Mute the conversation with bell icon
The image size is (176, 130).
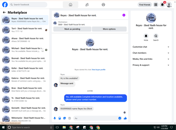tap(146, 36)
